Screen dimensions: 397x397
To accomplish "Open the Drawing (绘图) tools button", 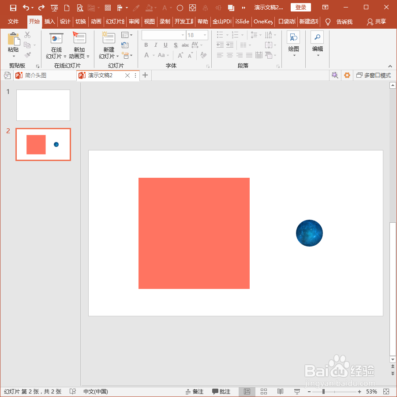I will (x=293, y=44).
